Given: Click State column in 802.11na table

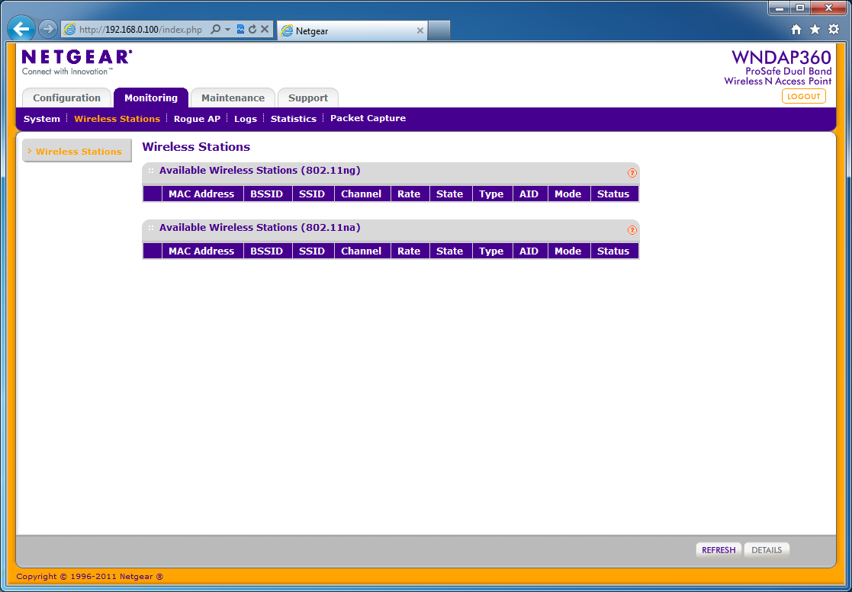Looking at the screenshot, I should 450,251.
